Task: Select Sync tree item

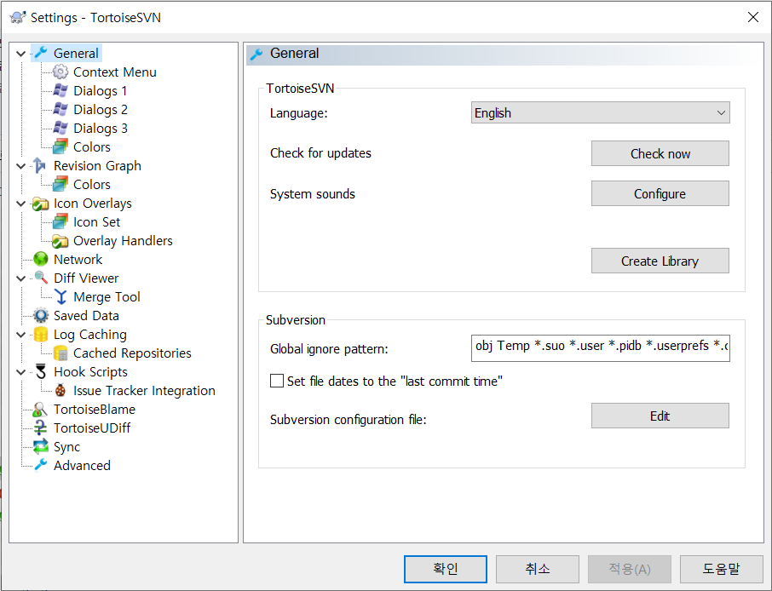Action: pos(66,446)
